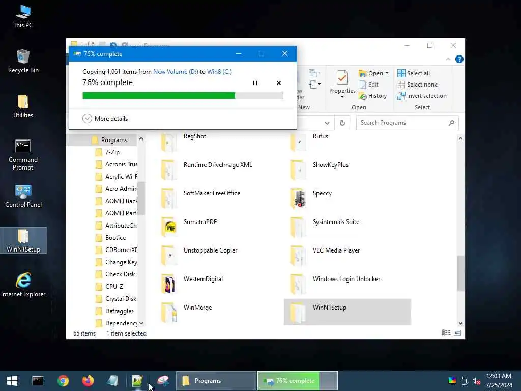521x391 pixels.
Task: Select WinNTSetup folder in file list
Action: 347,312
